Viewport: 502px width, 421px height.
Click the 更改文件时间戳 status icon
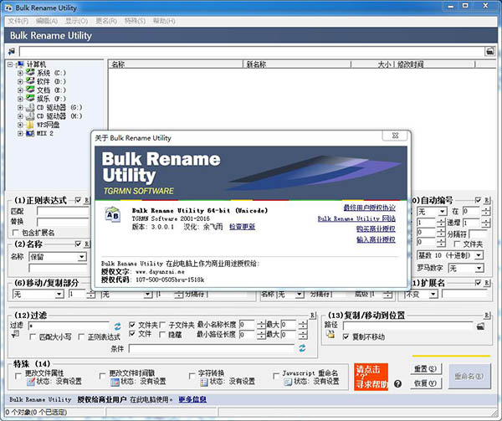tap(115, 382)
